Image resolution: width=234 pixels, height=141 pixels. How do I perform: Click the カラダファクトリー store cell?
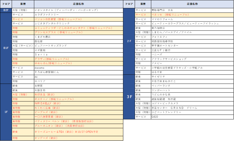79,15
